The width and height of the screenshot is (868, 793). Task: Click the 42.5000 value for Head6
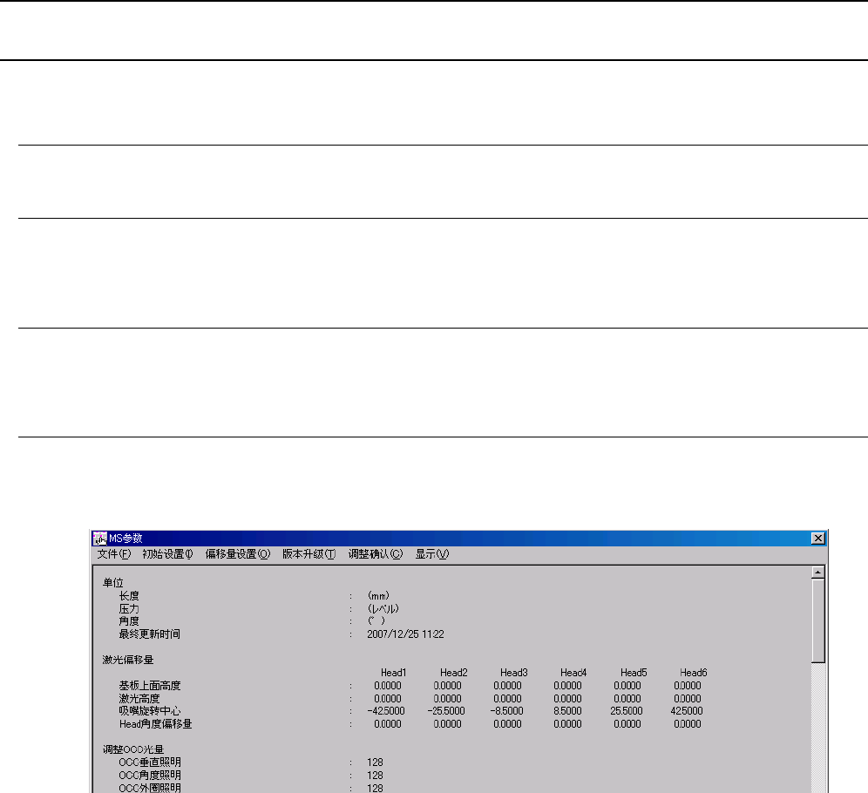point(687,711)
